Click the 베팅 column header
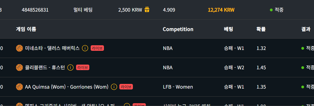This screenshot has width=314, height=106. pos(229,29)
